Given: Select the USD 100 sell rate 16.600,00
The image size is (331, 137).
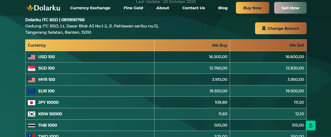Looking at the screenshot, I should tap(295, 57).
